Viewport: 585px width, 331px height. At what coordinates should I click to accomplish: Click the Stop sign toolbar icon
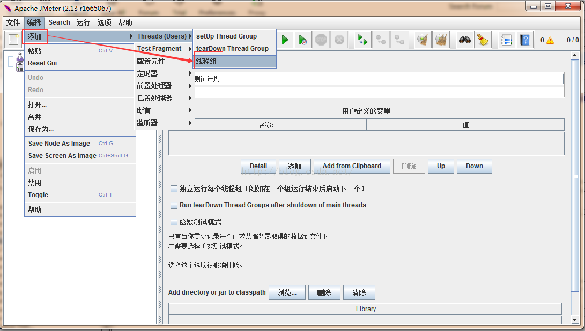pyautogui.click(x=321, y=40)
